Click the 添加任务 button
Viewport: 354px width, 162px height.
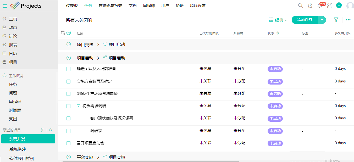pos(305,20)
